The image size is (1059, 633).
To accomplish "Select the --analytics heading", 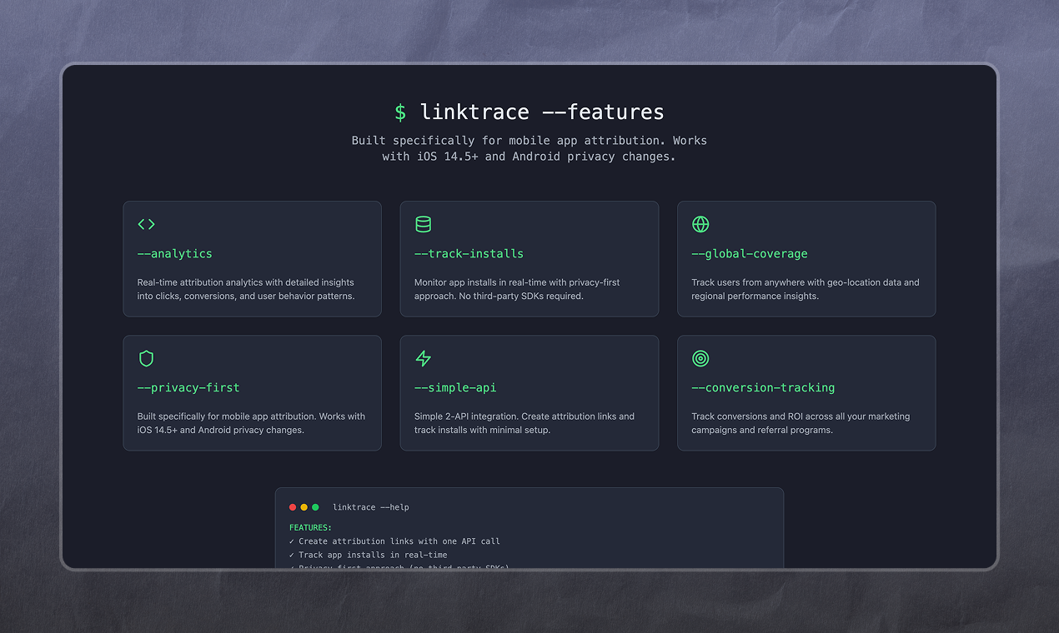I will [x=175, y=253].
